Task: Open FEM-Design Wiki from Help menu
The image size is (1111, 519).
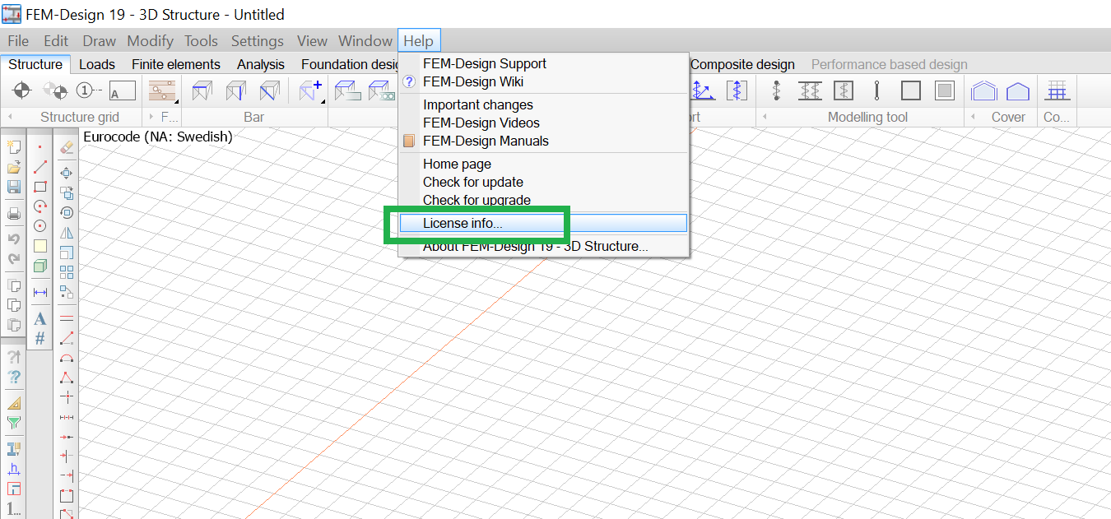Action: coord(543,81)
